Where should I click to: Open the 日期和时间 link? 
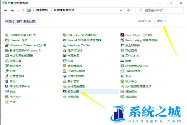tap(132, 71)
